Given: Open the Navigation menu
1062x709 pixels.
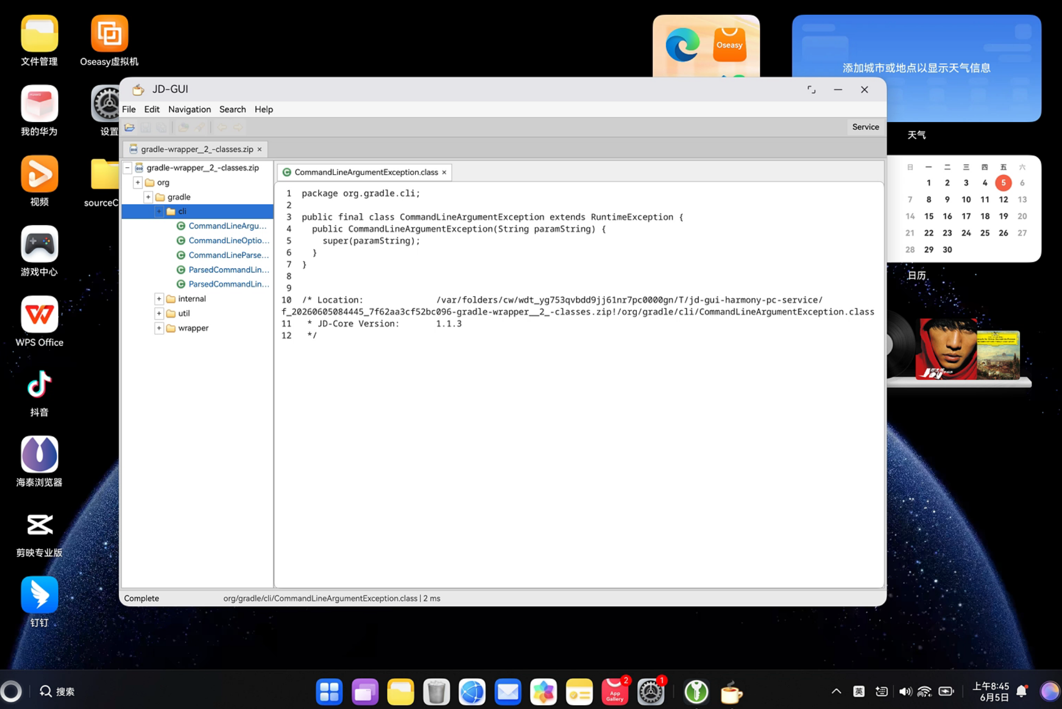Looking at the screenshot, I should 189,109.
